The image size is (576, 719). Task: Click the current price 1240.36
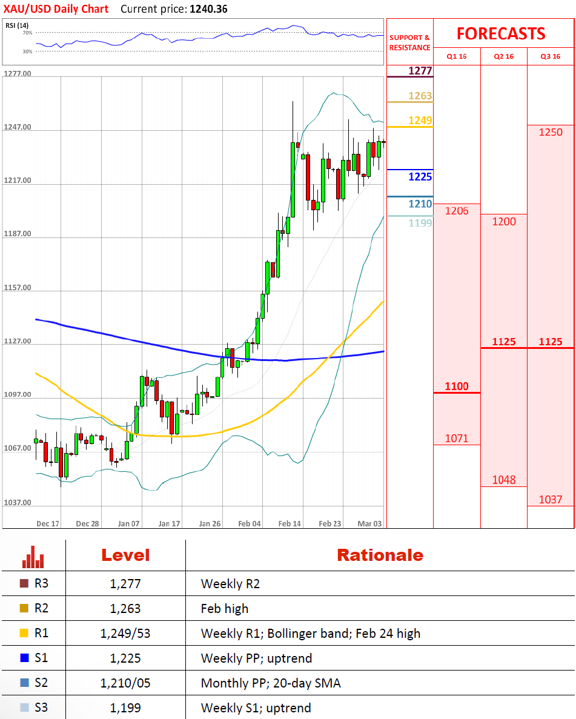[208, 8]
